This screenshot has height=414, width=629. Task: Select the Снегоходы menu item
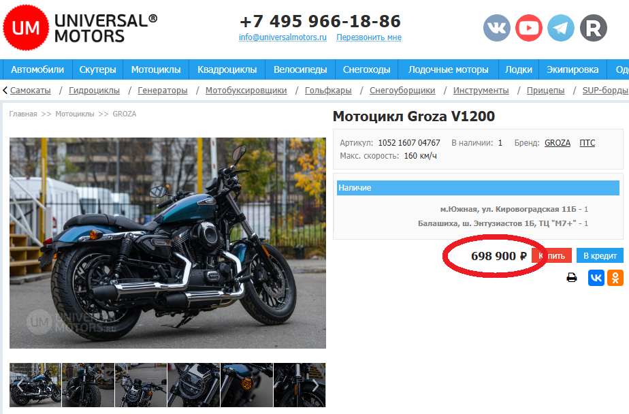pyautogui.click(x=366, y=69)
